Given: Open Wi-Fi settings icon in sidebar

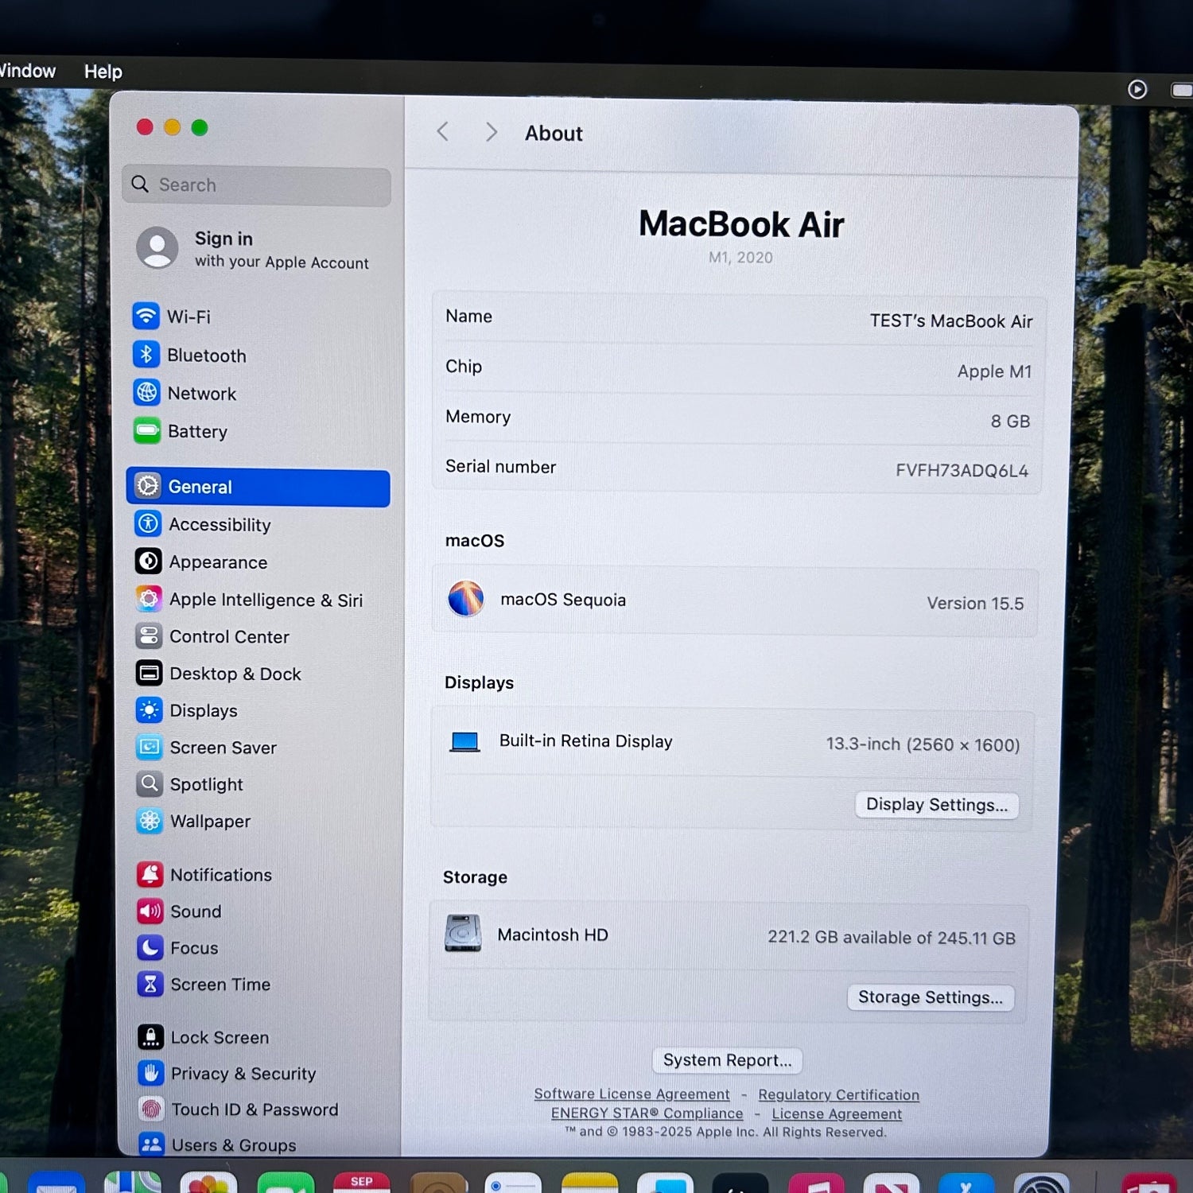Looking at the screenshot, I should point(146,316).
